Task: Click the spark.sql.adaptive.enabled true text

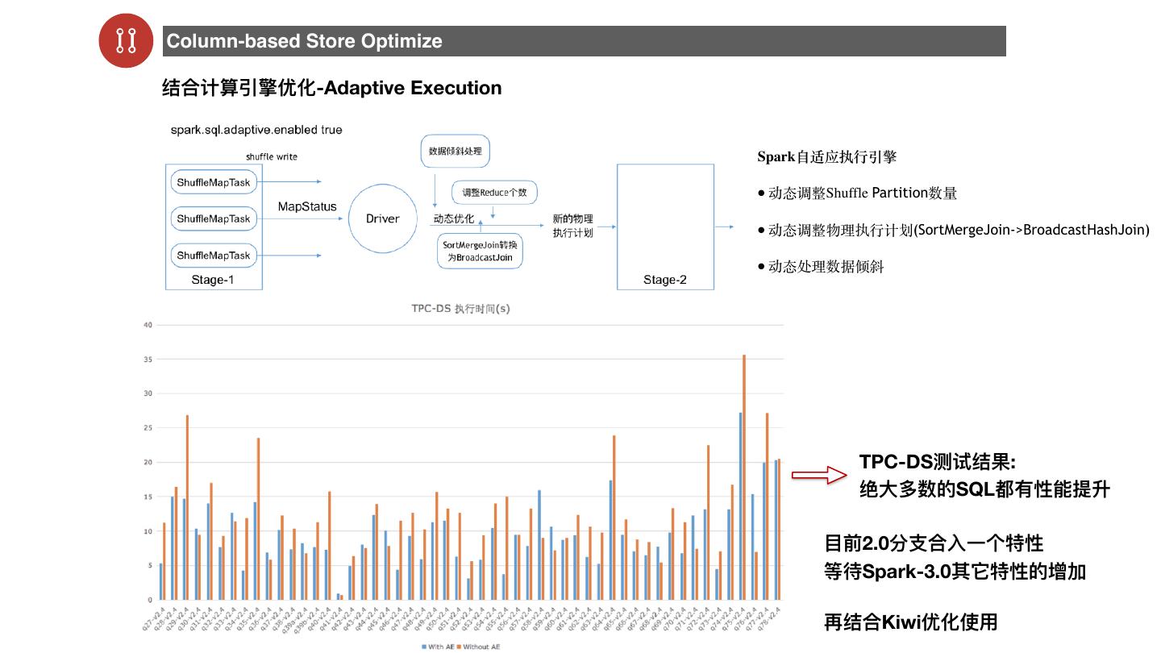Action: pyautogui.click(x=256, y=130)
